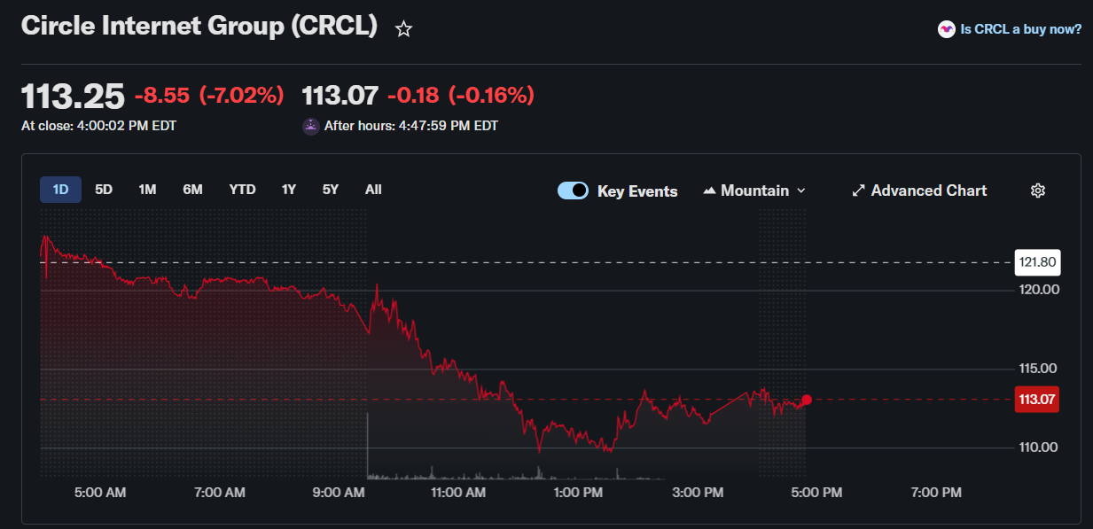
Task: Click the mountain chart type icon
Action: tap(709, 191)
